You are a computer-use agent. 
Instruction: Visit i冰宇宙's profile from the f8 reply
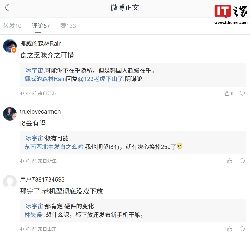(x=34, y=138)
